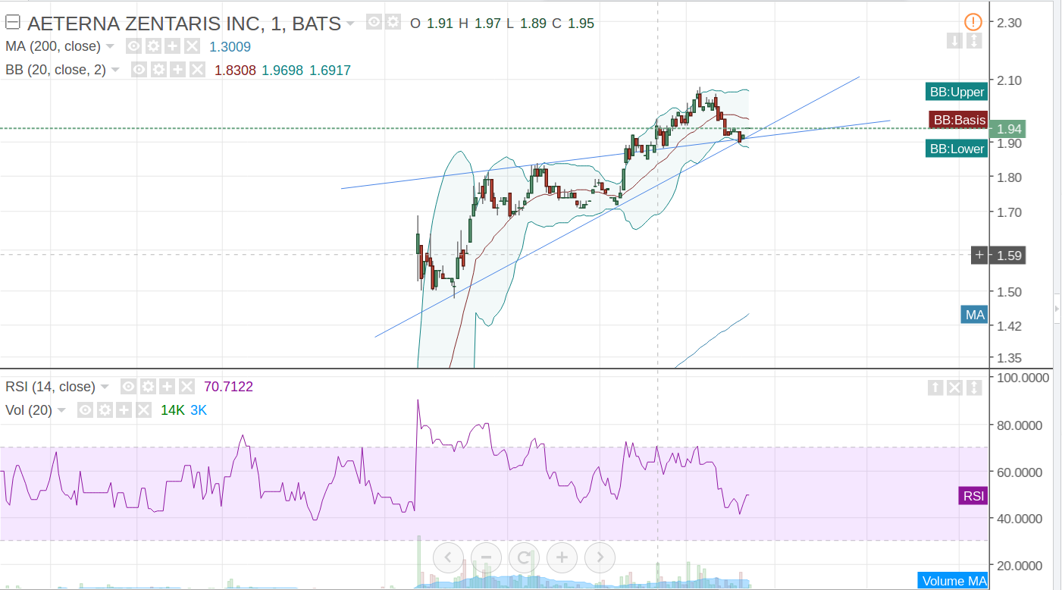This screenshot has height=590, width=1062.
Task: Move the main price pane down
Action: click(x=954, y=41)
